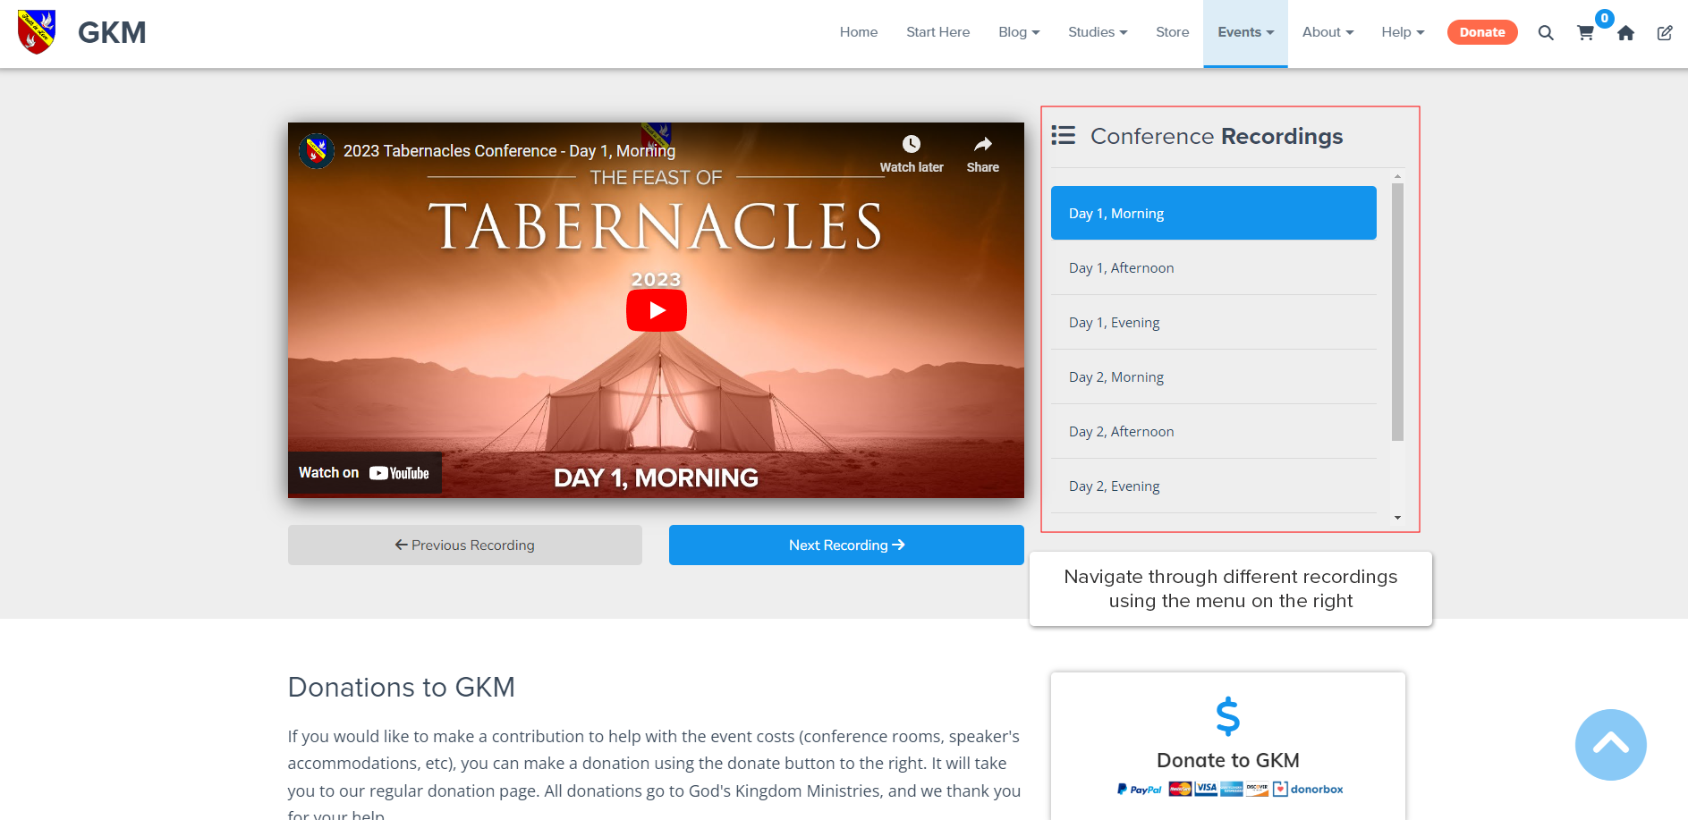The height and width of the screenshot is (820, 1688).
Task: Click the Previous Recording button
Action: (x=465, y=545)
